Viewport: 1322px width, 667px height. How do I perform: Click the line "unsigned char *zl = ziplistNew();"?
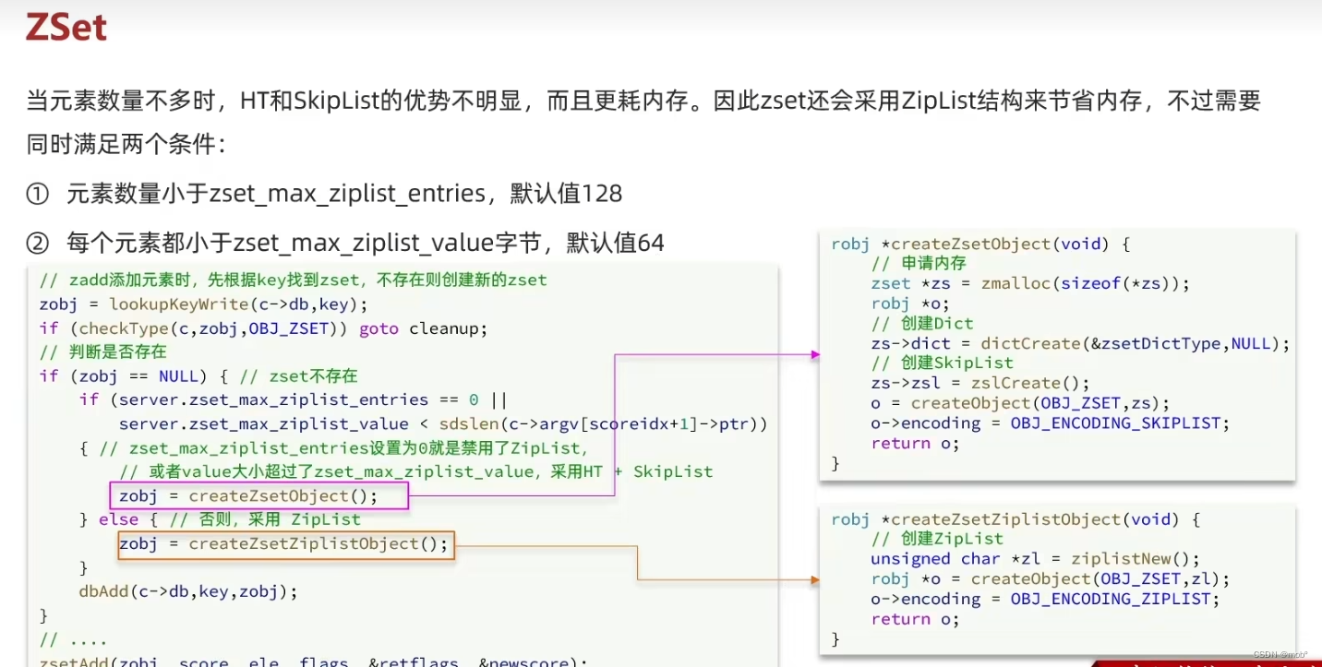pos(1035,559)
